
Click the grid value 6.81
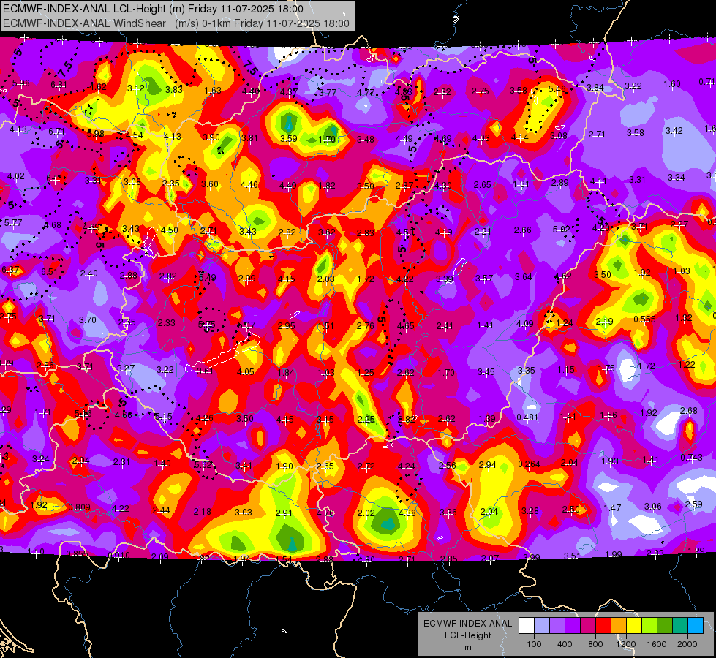[x=59, y=85]
